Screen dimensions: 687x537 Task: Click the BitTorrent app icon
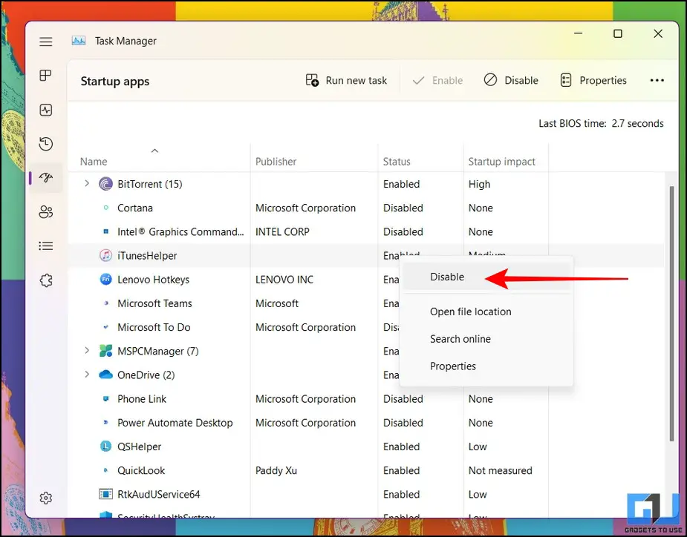[x=105, y=184]
